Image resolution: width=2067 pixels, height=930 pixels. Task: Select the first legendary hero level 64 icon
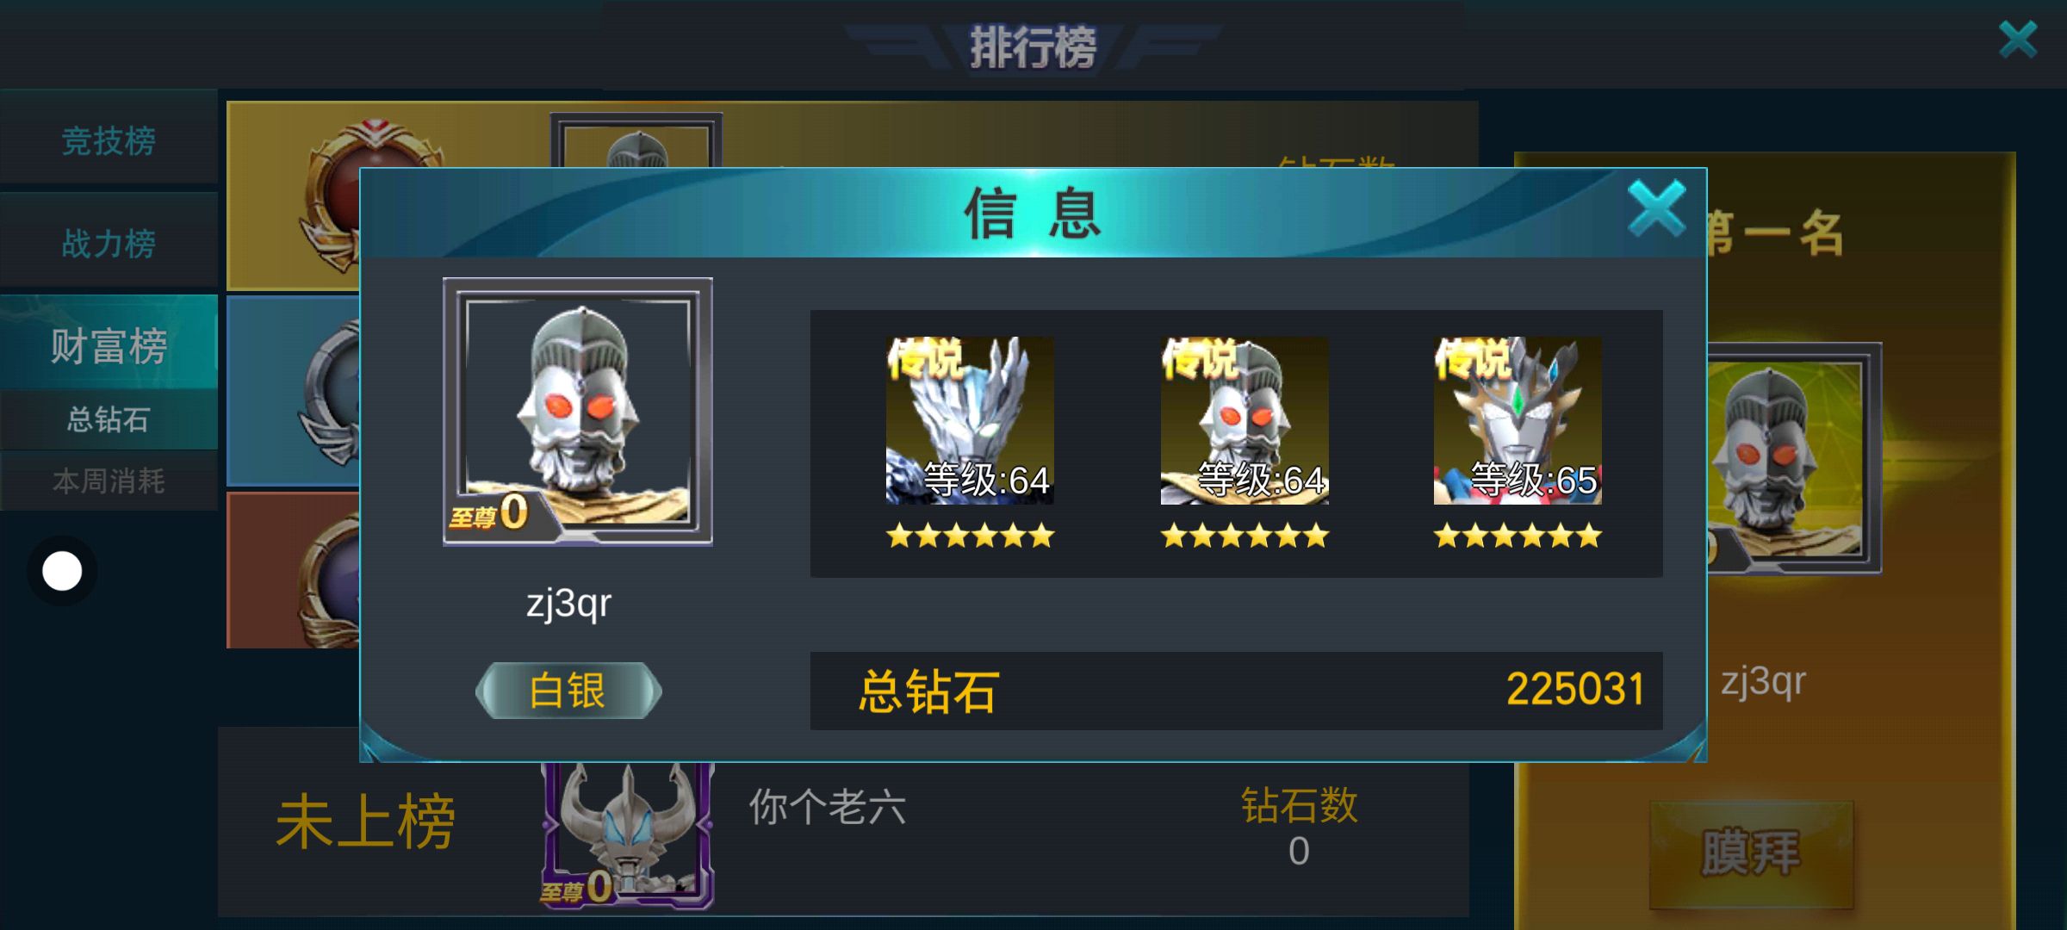click(x=970, y=420)
